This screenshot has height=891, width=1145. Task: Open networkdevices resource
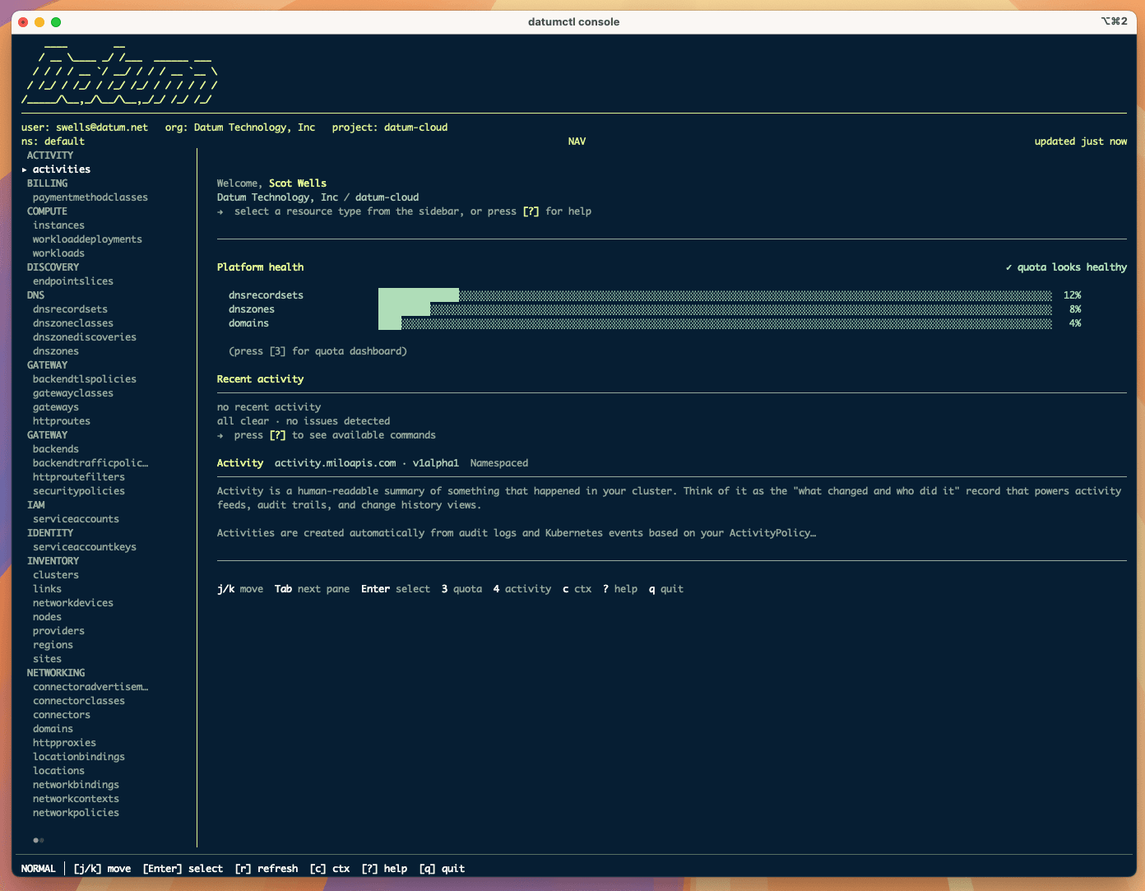(73, 603)
